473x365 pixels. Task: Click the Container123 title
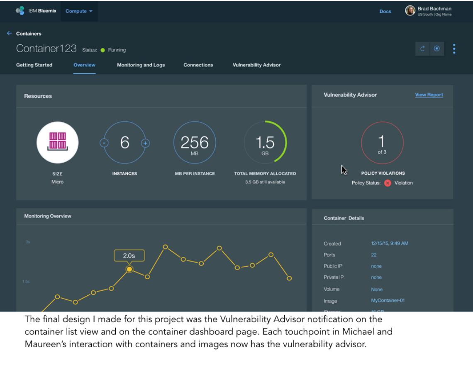point(46,49)
